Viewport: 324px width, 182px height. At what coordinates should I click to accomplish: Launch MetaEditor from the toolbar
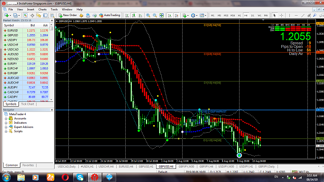(x=81, y=15)
